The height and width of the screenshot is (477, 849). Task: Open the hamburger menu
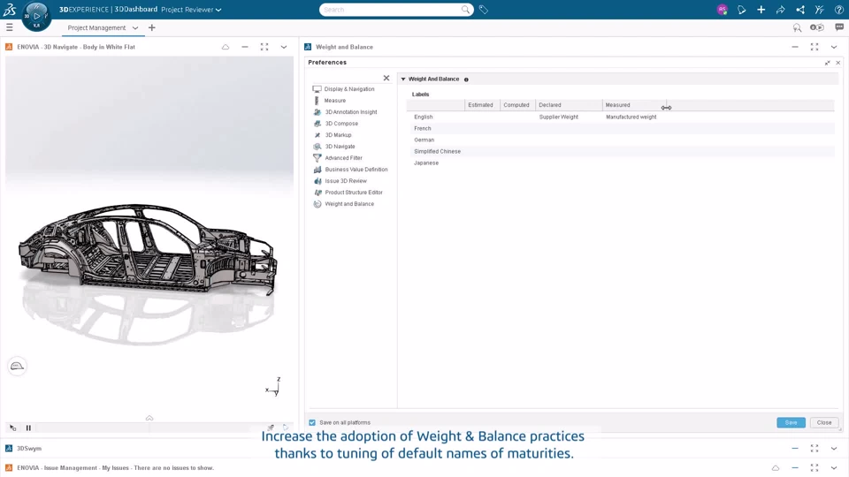click(x=9, y=27)
